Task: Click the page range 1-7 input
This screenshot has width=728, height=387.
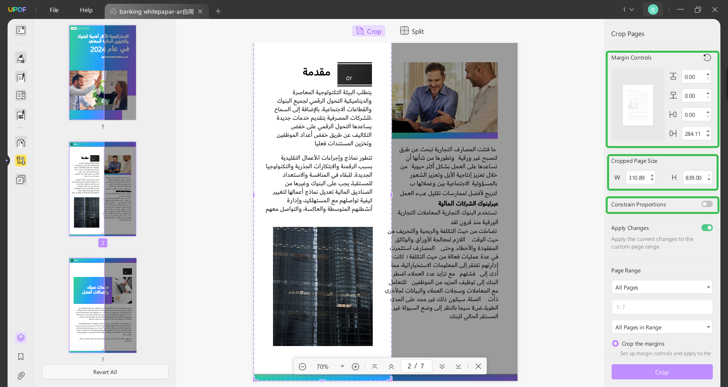Action: tap(662, 307)
